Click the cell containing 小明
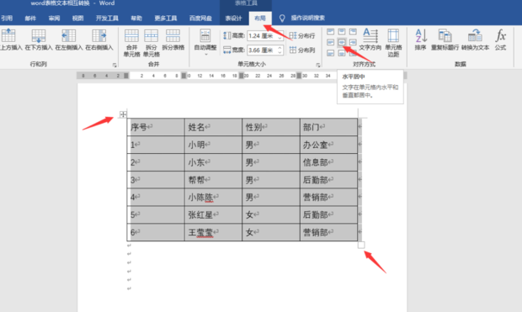This screenshot has height=312, width=522. (x=213, y=145)
